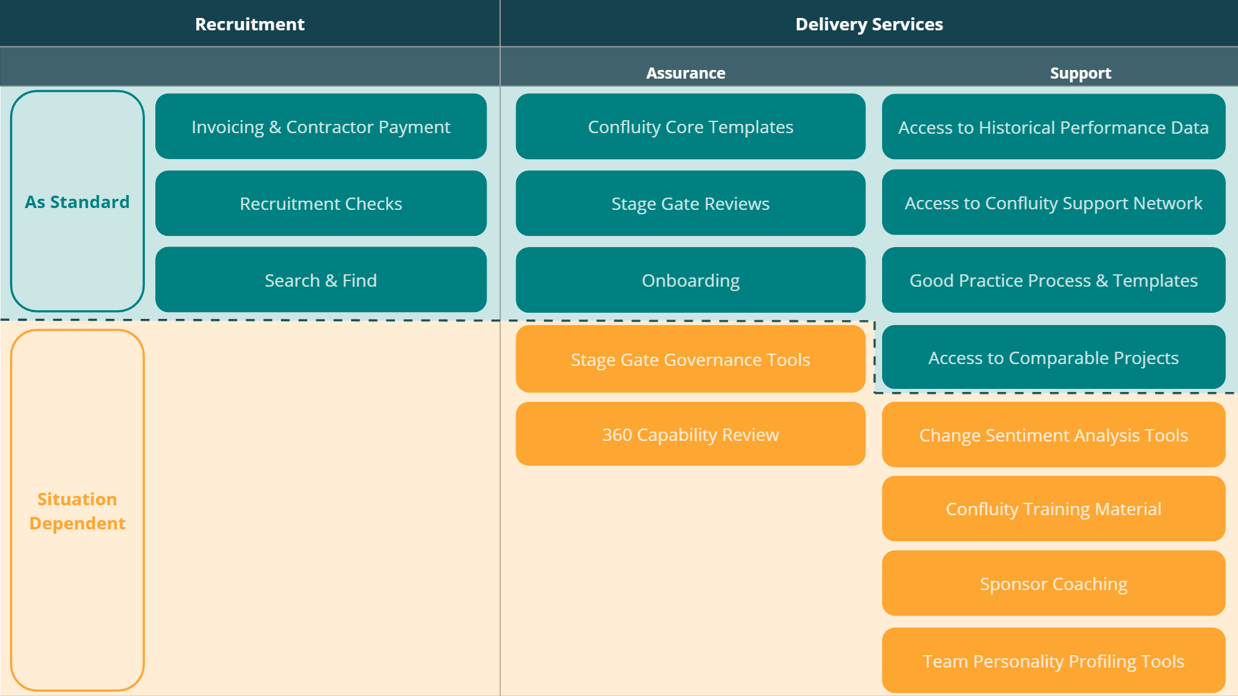The image size is (1238, 696).
Task: Open Access to Historical Performance Data
Action: click(x=1054, y=126)
